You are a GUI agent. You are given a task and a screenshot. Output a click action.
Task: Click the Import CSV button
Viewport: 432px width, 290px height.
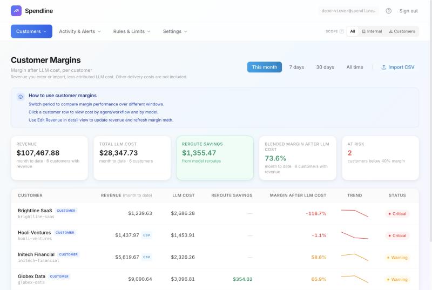pos(397,67)
